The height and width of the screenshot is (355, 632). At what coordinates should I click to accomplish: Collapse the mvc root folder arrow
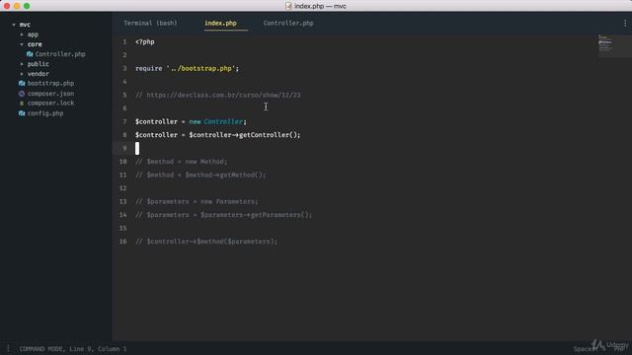coord(14,25)
